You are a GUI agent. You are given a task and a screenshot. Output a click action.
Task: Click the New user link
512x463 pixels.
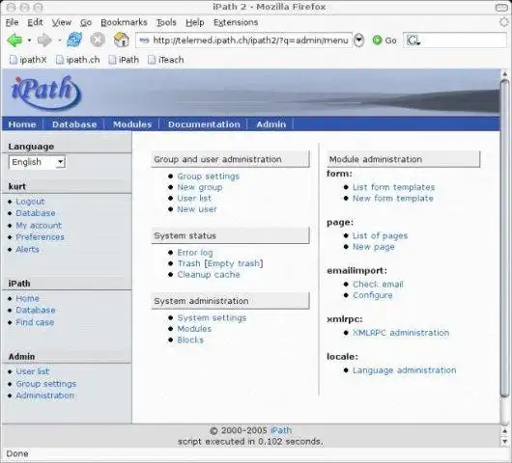point(197,209)
